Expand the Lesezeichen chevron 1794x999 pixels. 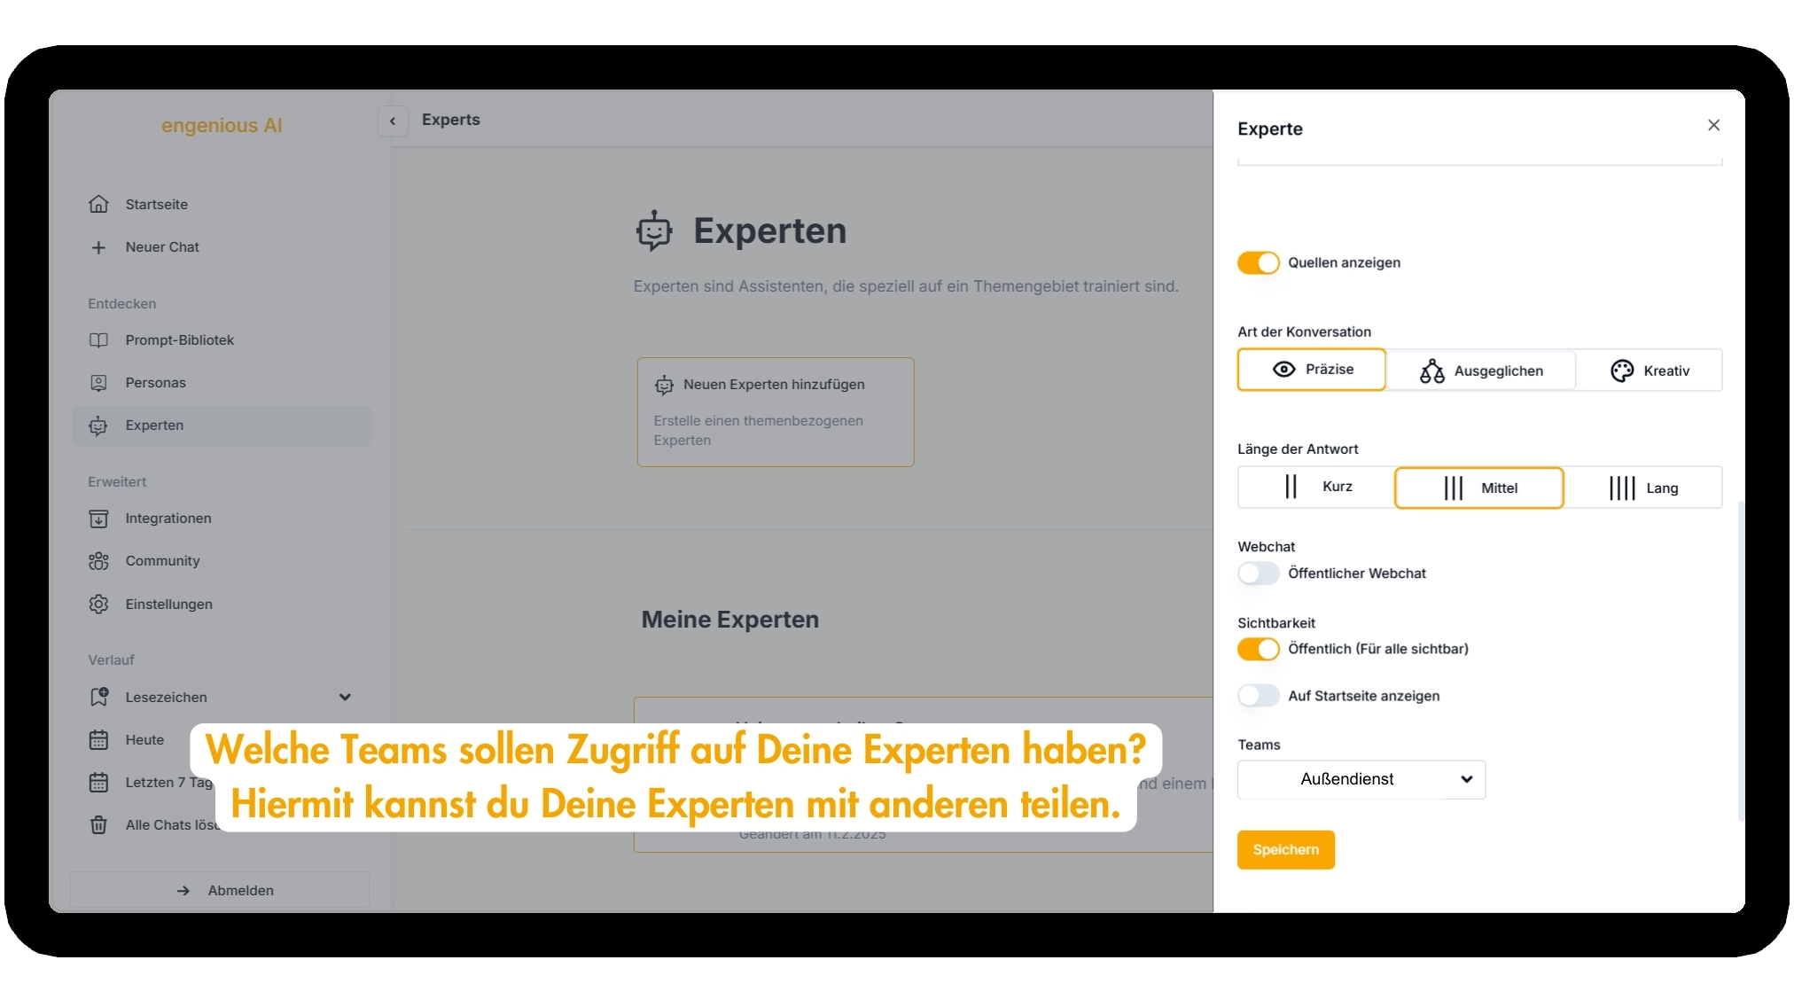tap(345, 698)
